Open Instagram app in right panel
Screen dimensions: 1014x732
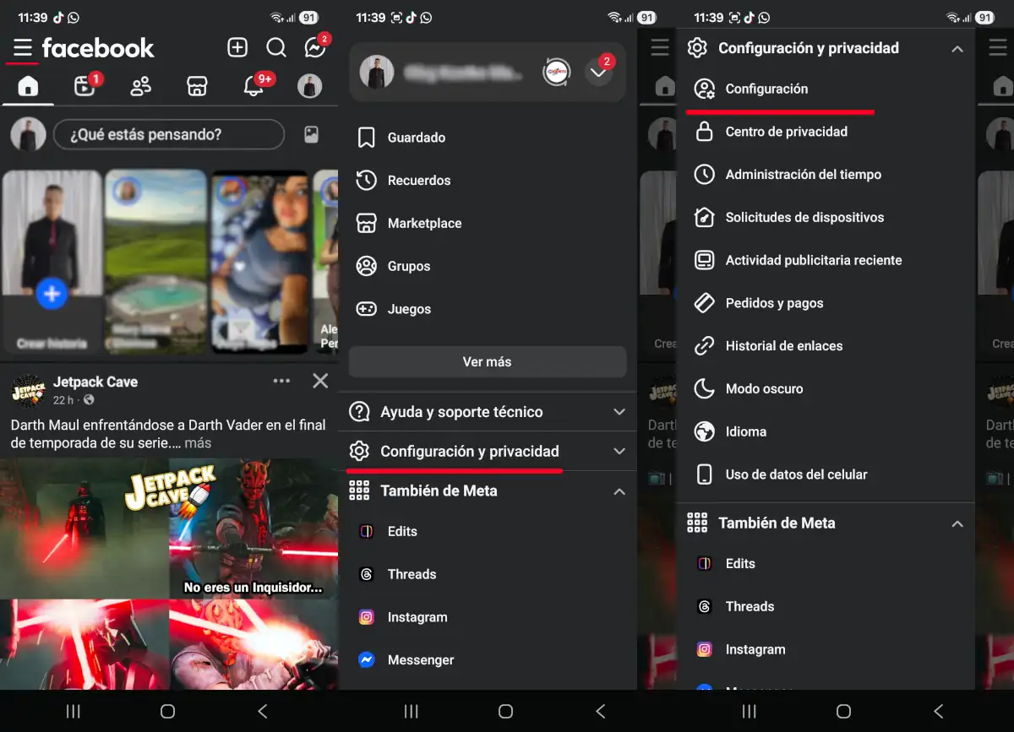pos(826,649)
